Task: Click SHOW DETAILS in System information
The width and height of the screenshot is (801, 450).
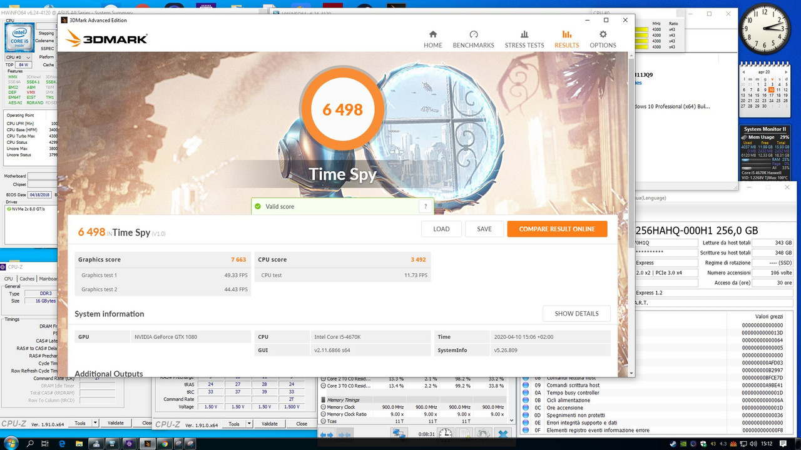Action: pos(576,313)
